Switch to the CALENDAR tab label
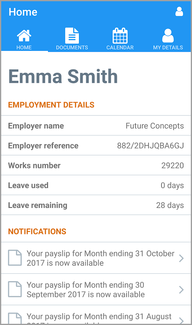This screenshot has height=325, width=192. point(120,48)
